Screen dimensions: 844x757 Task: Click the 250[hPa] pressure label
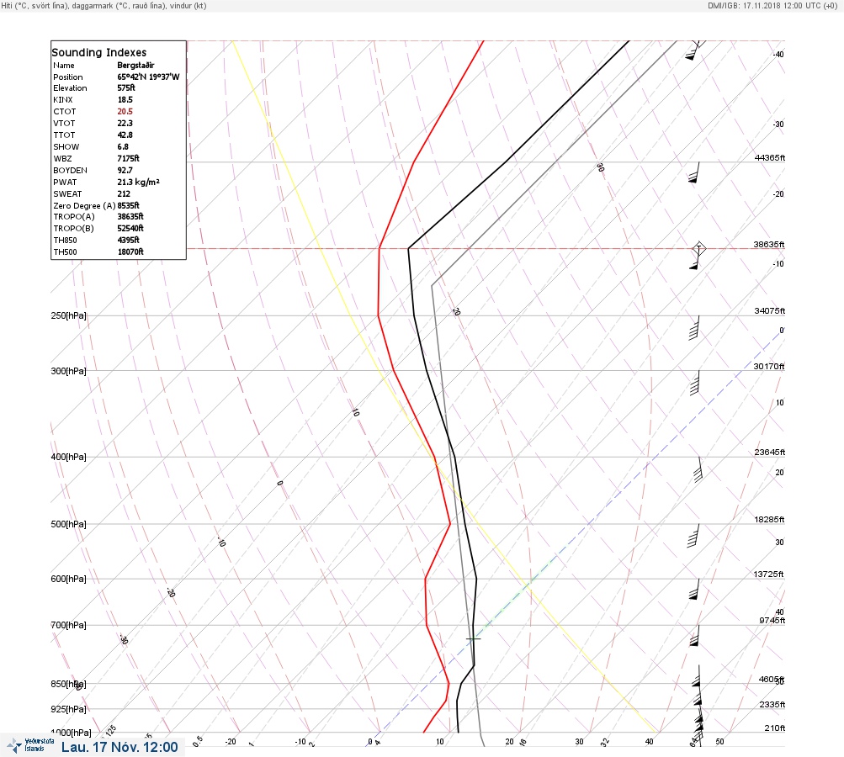click(68, 315)
